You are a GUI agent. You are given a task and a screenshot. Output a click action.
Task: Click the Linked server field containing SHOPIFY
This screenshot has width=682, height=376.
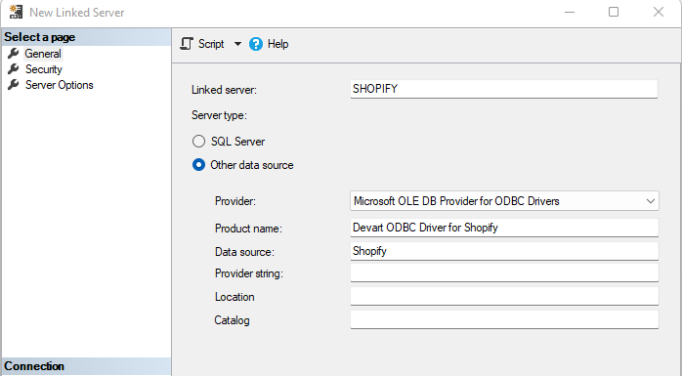click(x=503, y=89)
